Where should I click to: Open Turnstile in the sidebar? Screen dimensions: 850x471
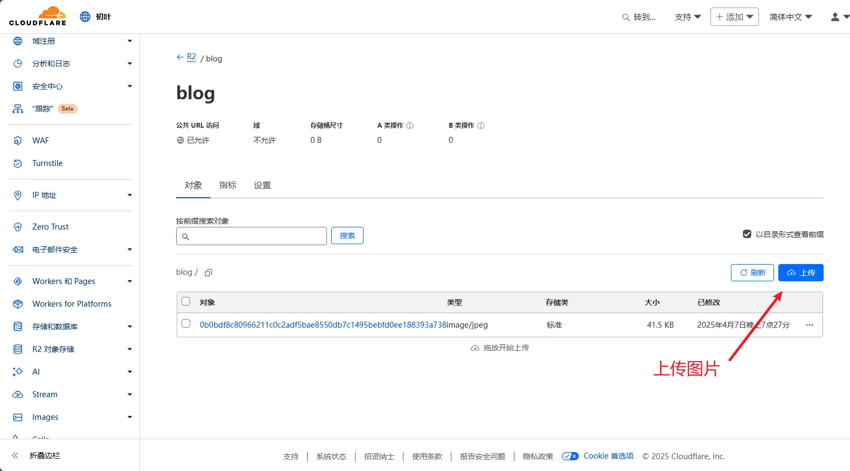(47, 163)
